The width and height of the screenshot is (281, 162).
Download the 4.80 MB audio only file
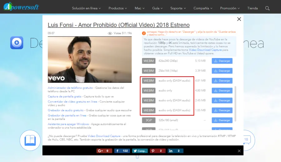(x=222, y=91)
